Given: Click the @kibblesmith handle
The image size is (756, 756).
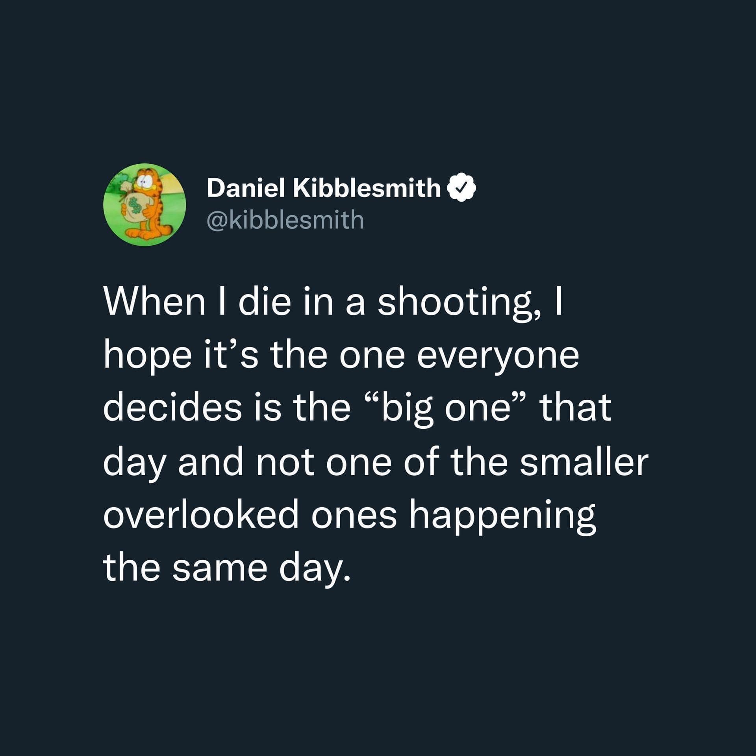Looking at the screenshot, I should tap(285, 220).
